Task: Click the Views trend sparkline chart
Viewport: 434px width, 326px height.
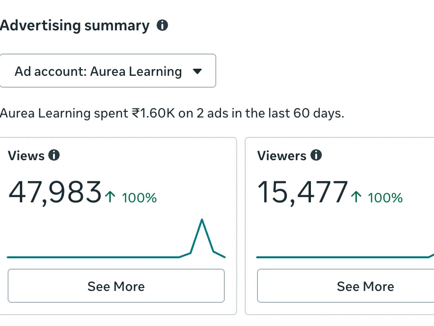Action: pos(116,238)
